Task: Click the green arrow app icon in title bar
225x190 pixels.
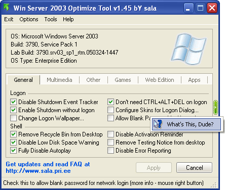Action: click(7, 8)
